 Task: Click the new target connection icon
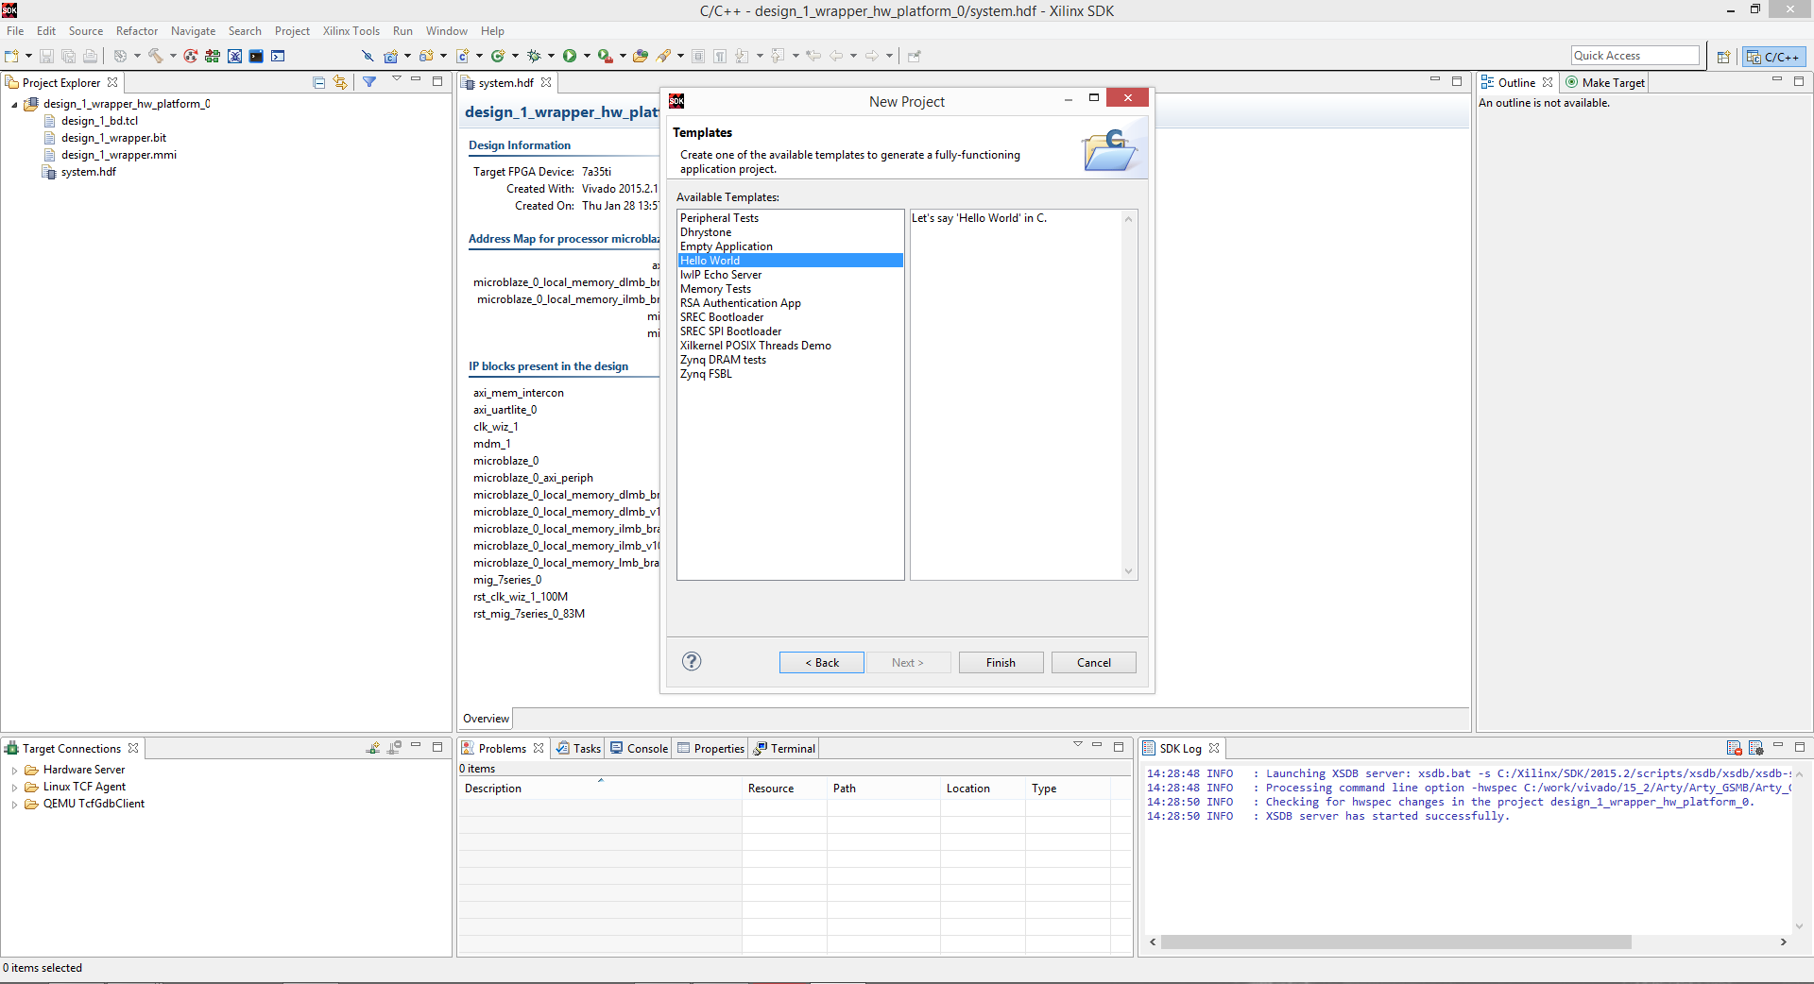tap(373, 748)
